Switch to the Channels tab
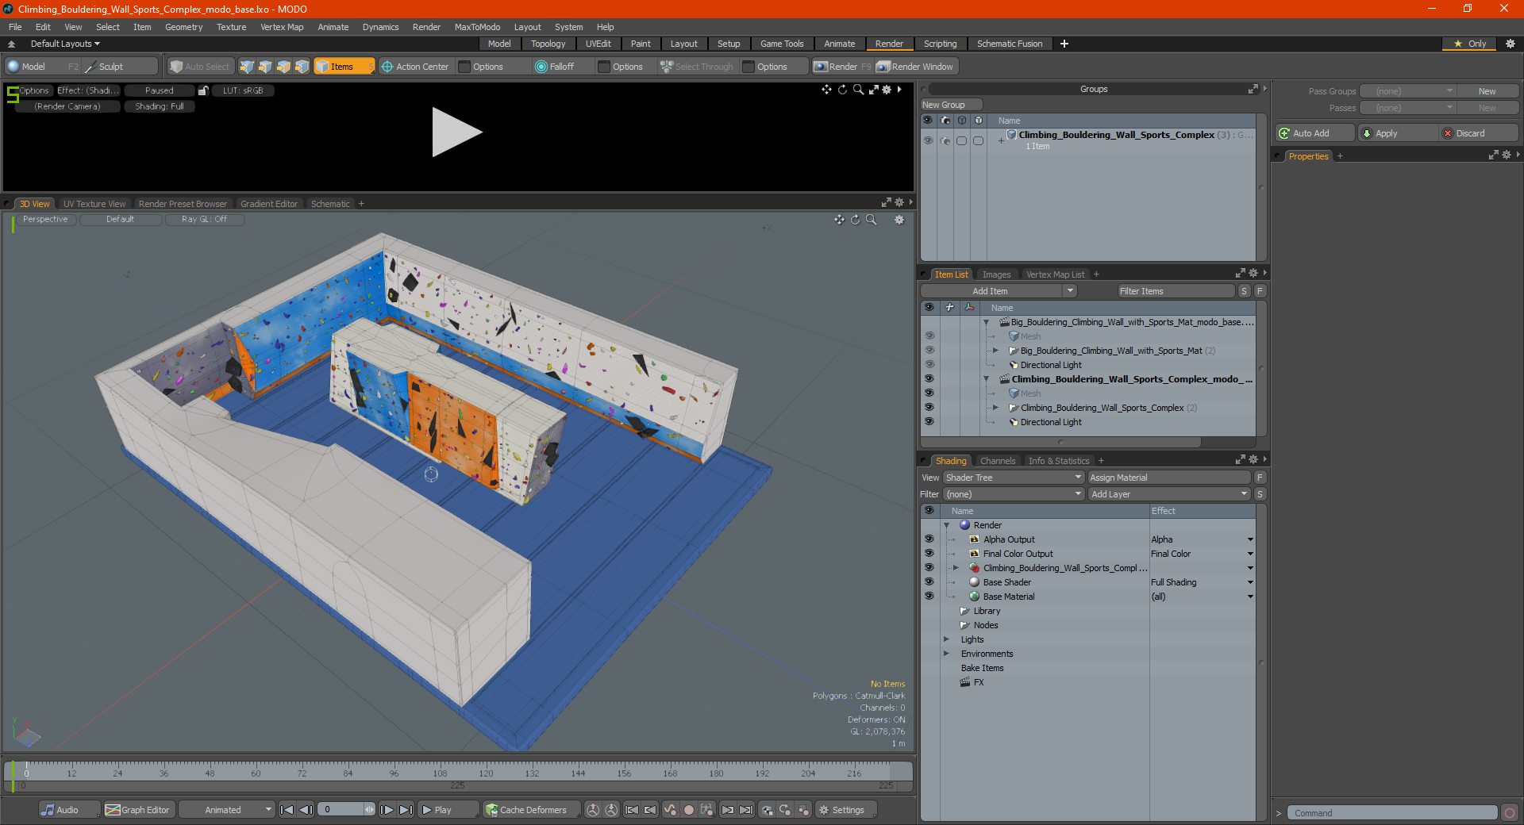Screen dimensions: 1524x825 (997, 461)
